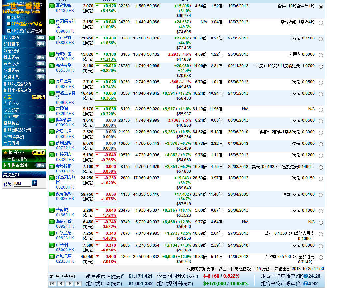Go to next page arrow button

[70, 283]
